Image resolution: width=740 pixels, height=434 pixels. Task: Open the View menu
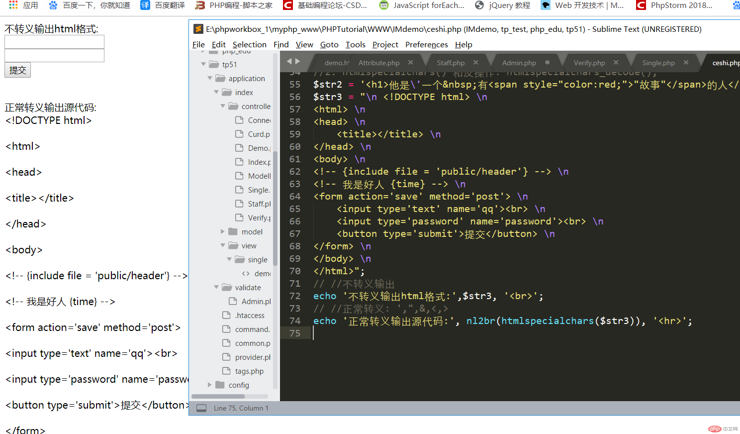pyautogui.click(x=304, y=44)
